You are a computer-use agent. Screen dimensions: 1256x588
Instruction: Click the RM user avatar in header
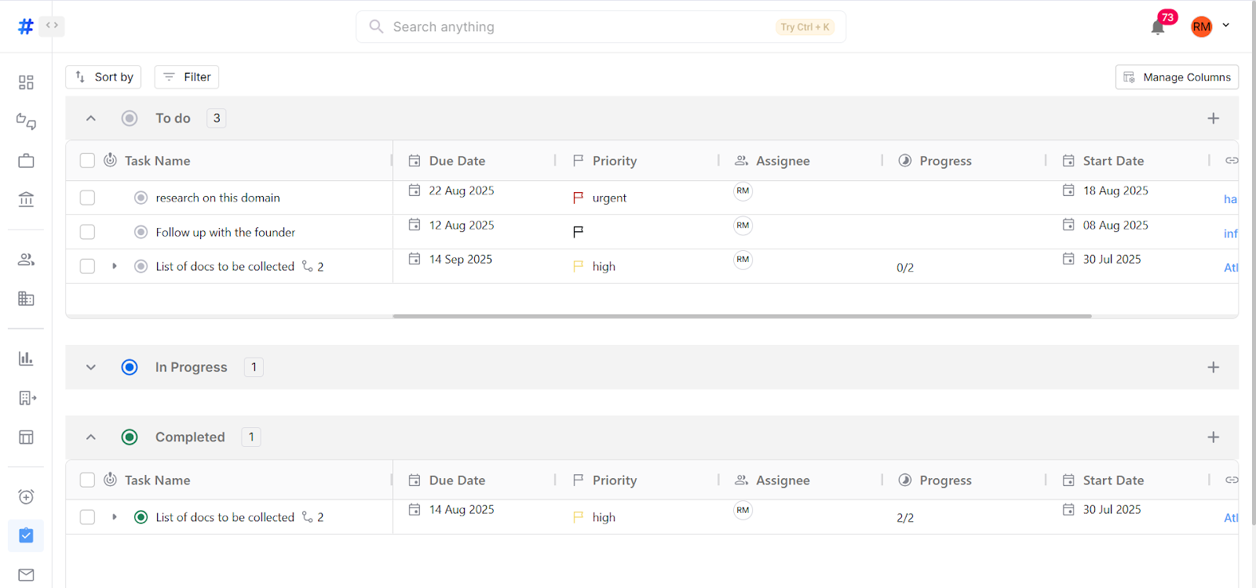click(x=1201, y=27)
